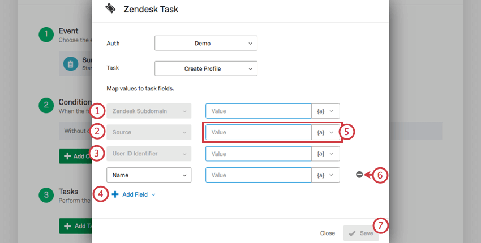Click the Add Field link
The image size is (481, 243).
coord(136,194)
